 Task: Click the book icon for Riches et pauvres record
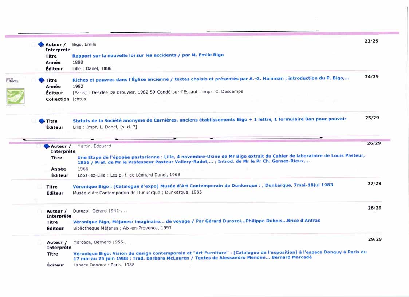point(42,80)
